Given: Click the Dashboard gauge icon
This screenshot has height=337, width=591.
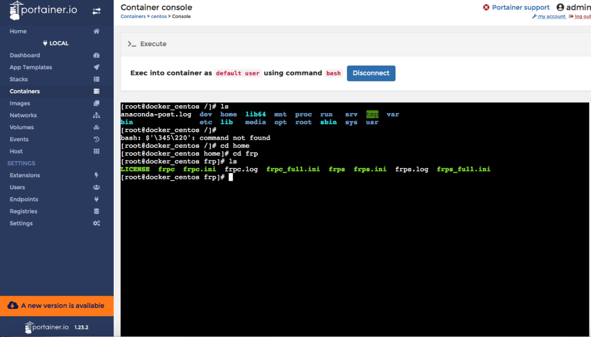Looking at the screenshot, I should coord(96,55).
